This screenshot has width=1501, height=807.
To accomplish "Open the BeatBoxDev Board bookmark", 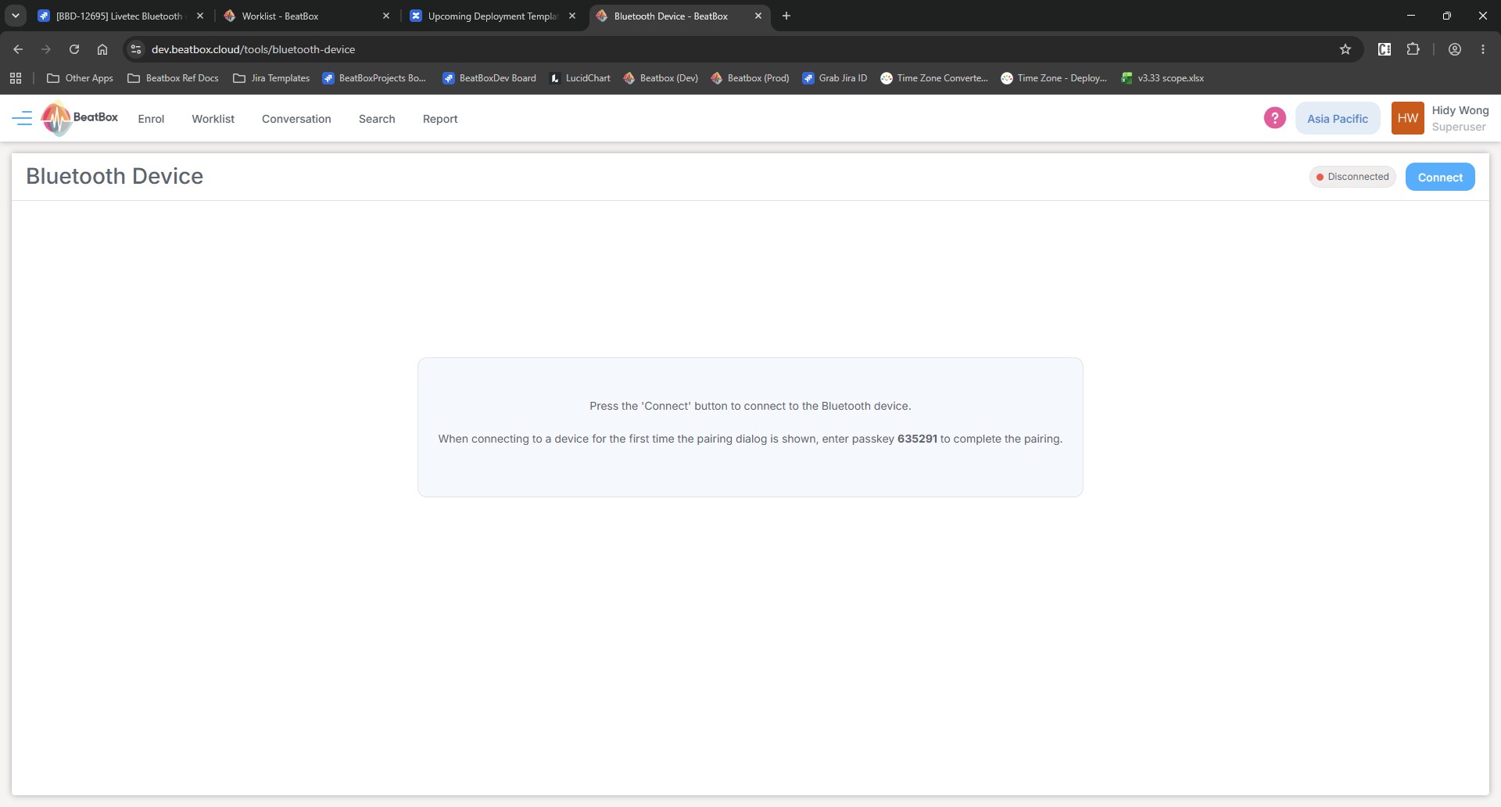I will pos(489,78).
